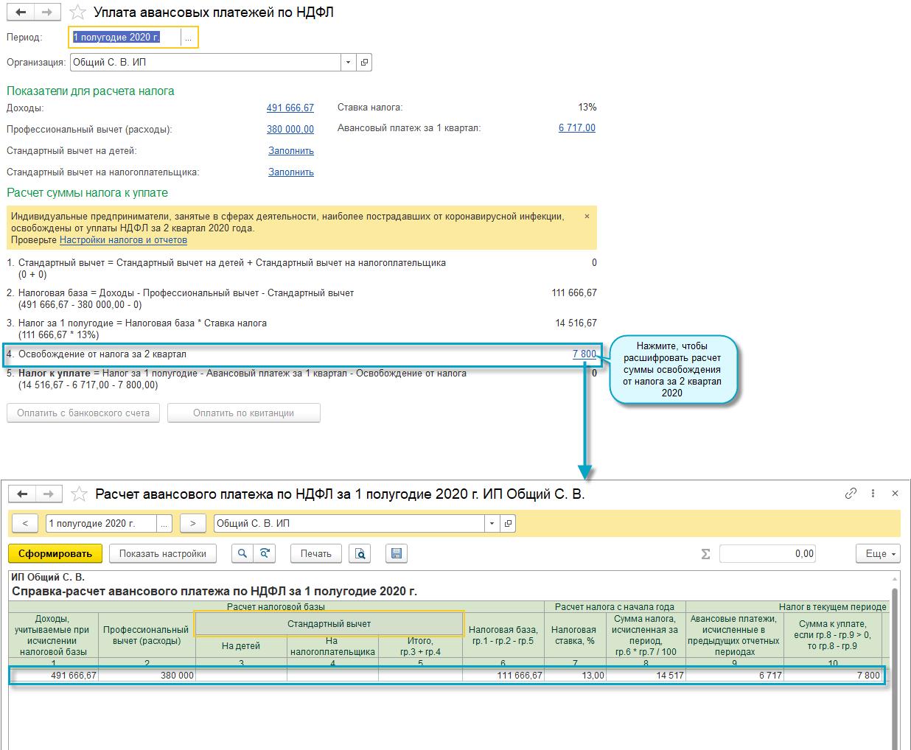
Task: Click the 7 800 tax exemption link
Action: click(x=584, y=354)
